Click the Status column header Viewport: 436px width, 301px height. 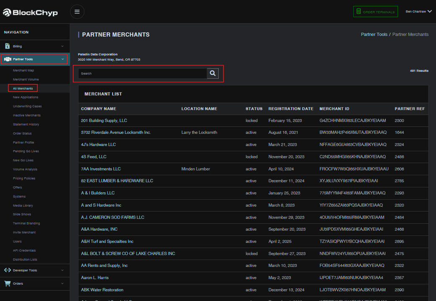(254, 109)
